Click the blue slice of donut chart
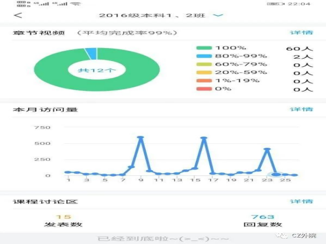Screen dimensions: 326x244 coord(91,53)
